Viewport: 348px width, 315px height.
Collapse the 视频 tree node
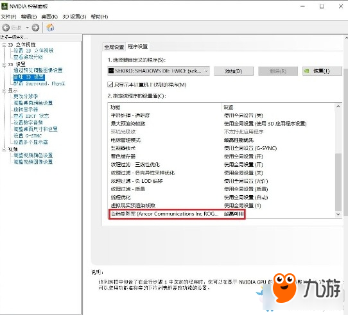[x=4, y=149]
